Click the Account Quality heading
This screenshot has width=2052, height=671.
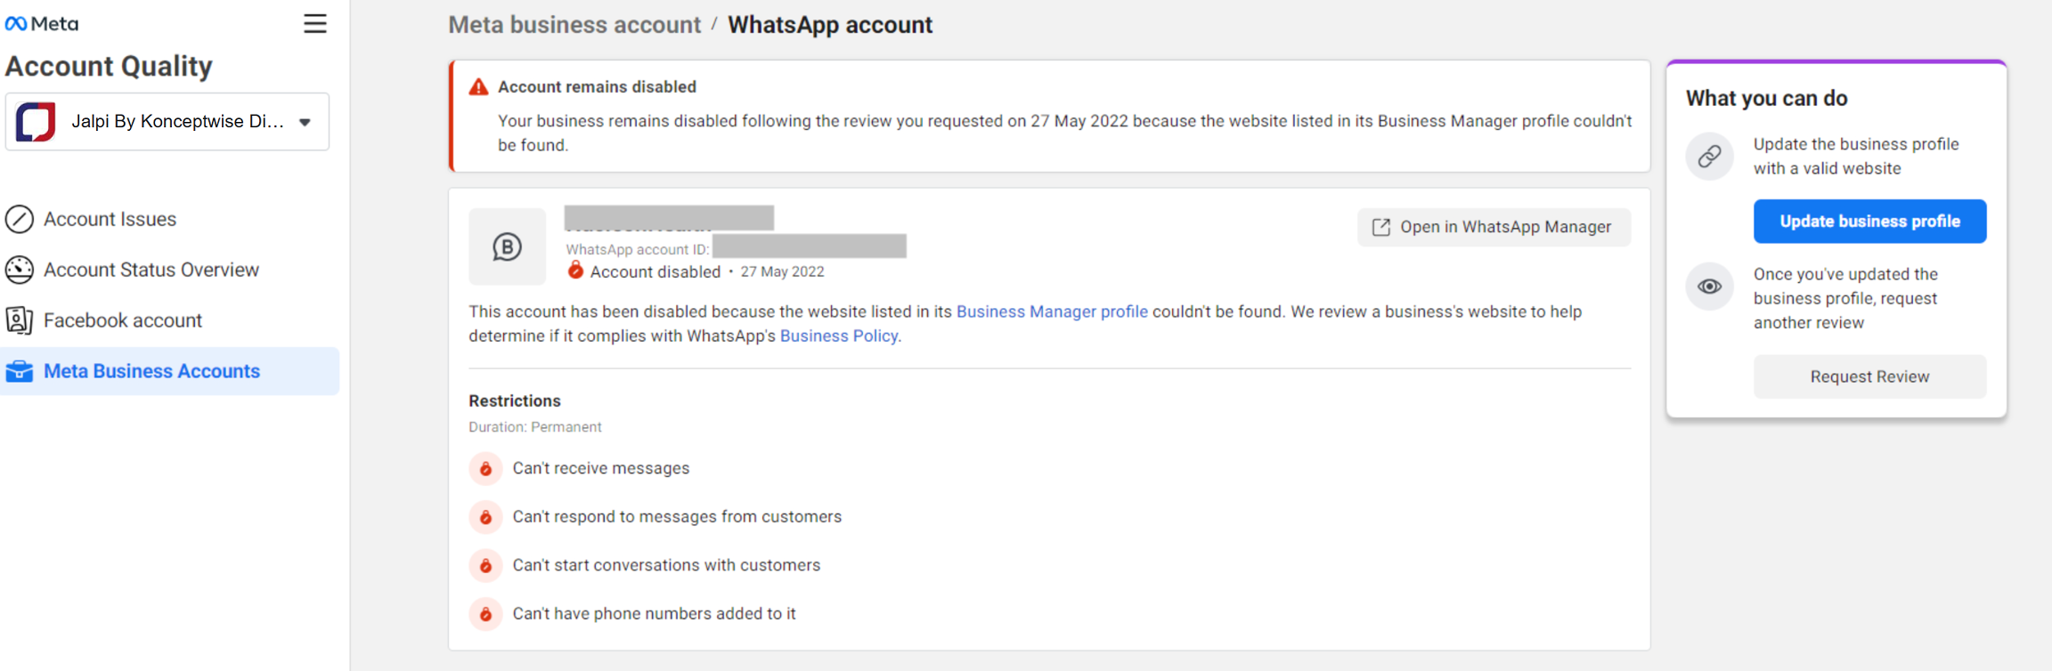[x=109, y=66]
